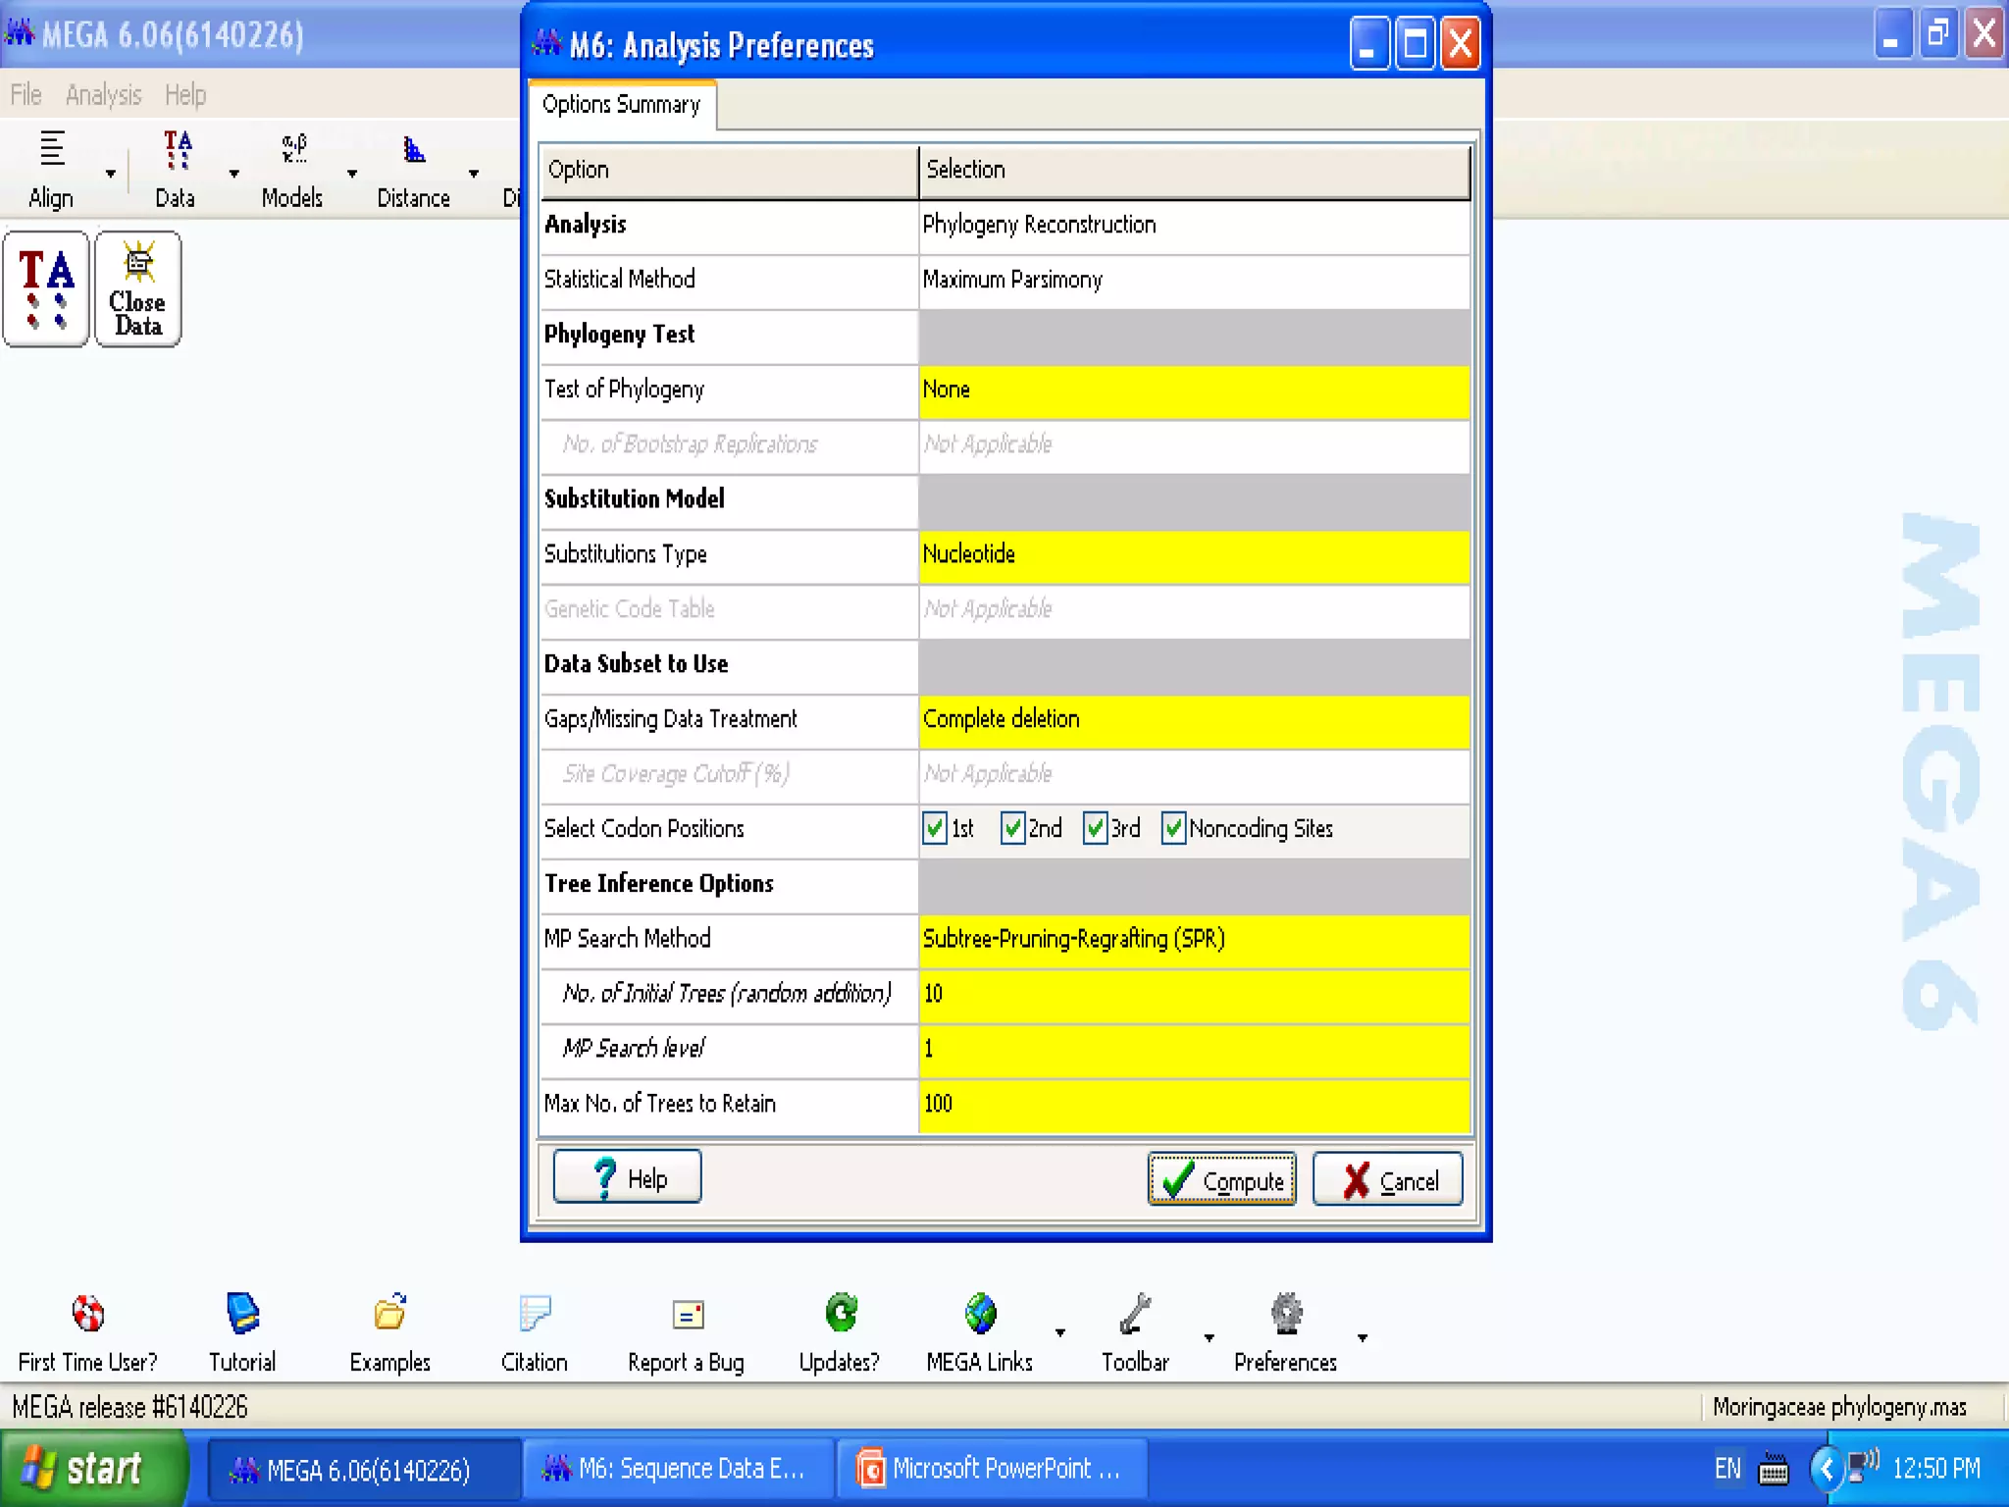Click the keyboard icon in system tray
This screenshot has height=1507, width=2009.
tap(1774, 1470)
